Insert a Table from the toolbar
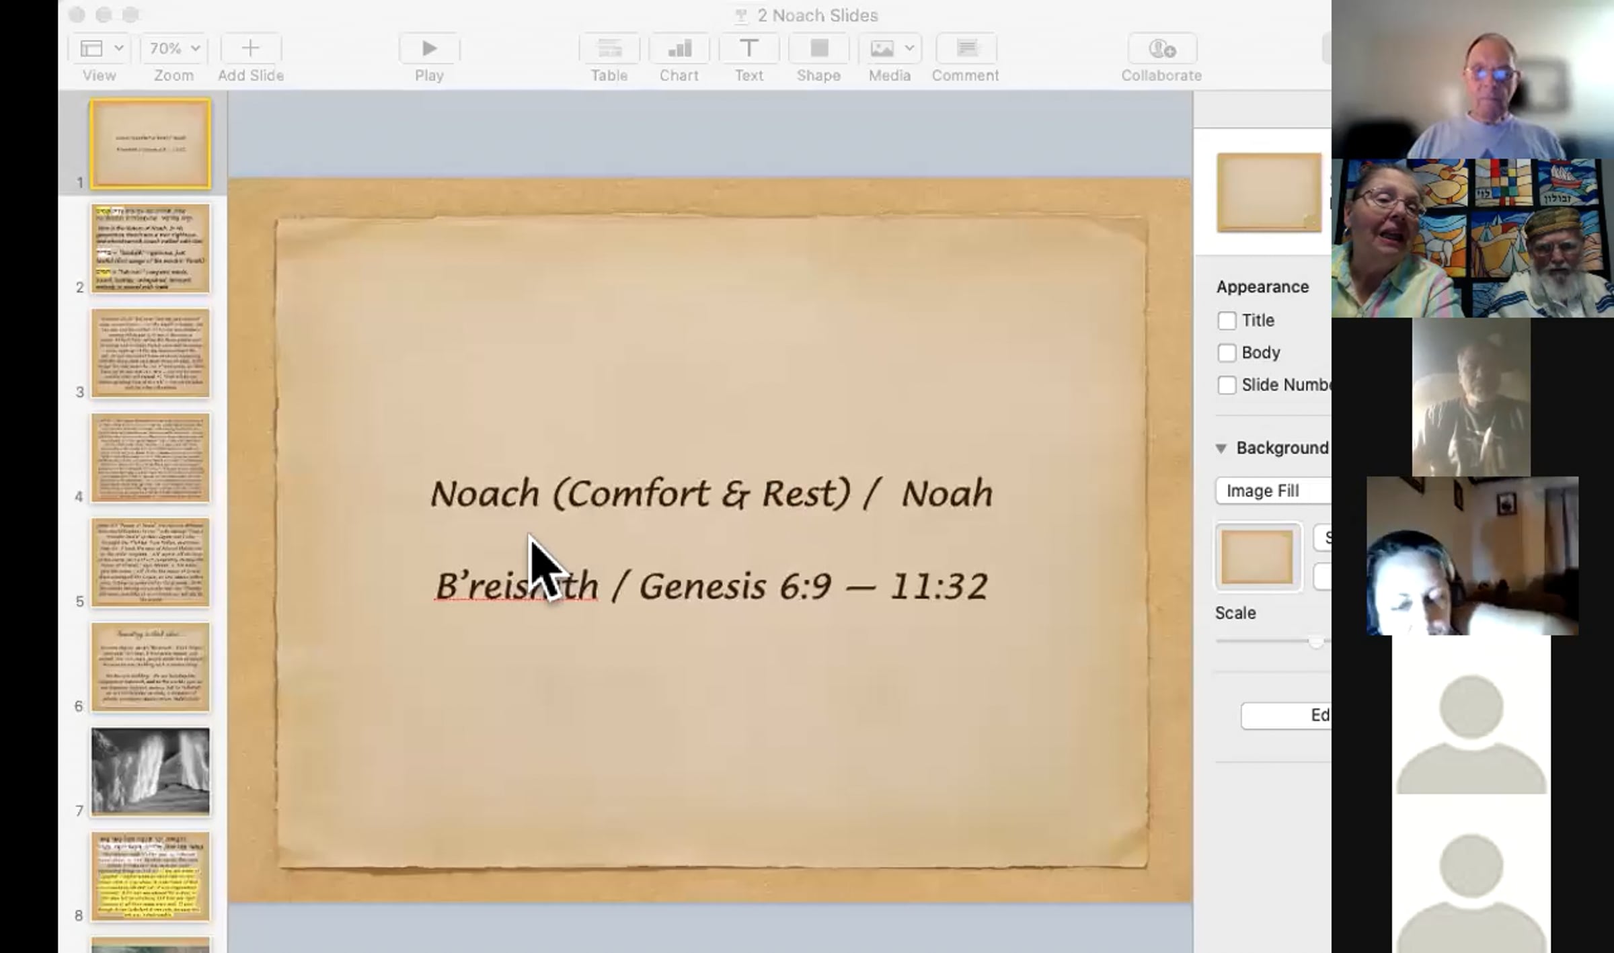Viewport: 1614px width, 953px height. (609, 48)
